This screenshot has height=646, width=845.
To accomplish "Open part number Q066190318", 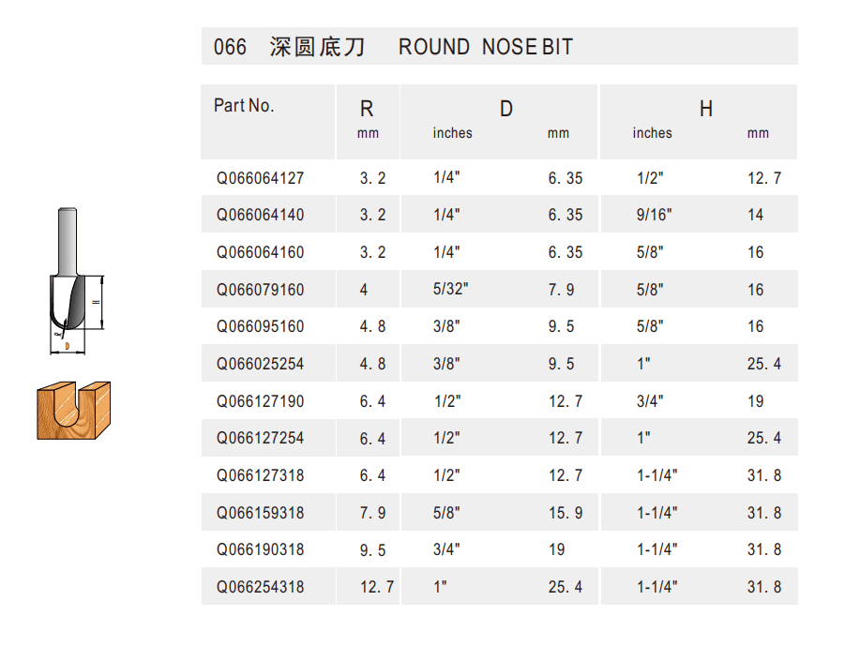I will click(260, 549).
